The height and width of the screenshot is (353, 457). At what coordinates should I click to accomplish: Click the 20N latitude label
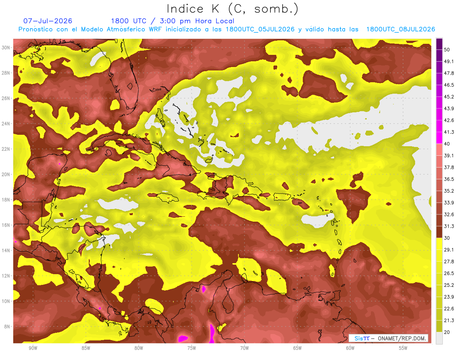[x=6, y=174]
